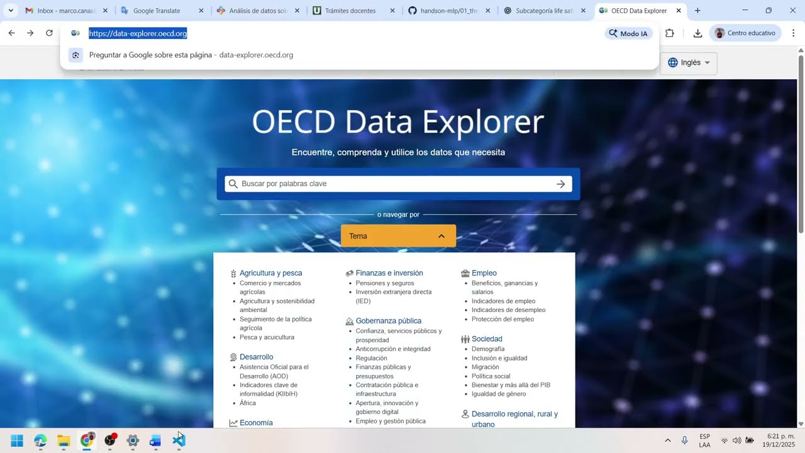Submit search with the arrow icon
The height and width of the screenshot is (453, 805).
[x=561, y=184]
